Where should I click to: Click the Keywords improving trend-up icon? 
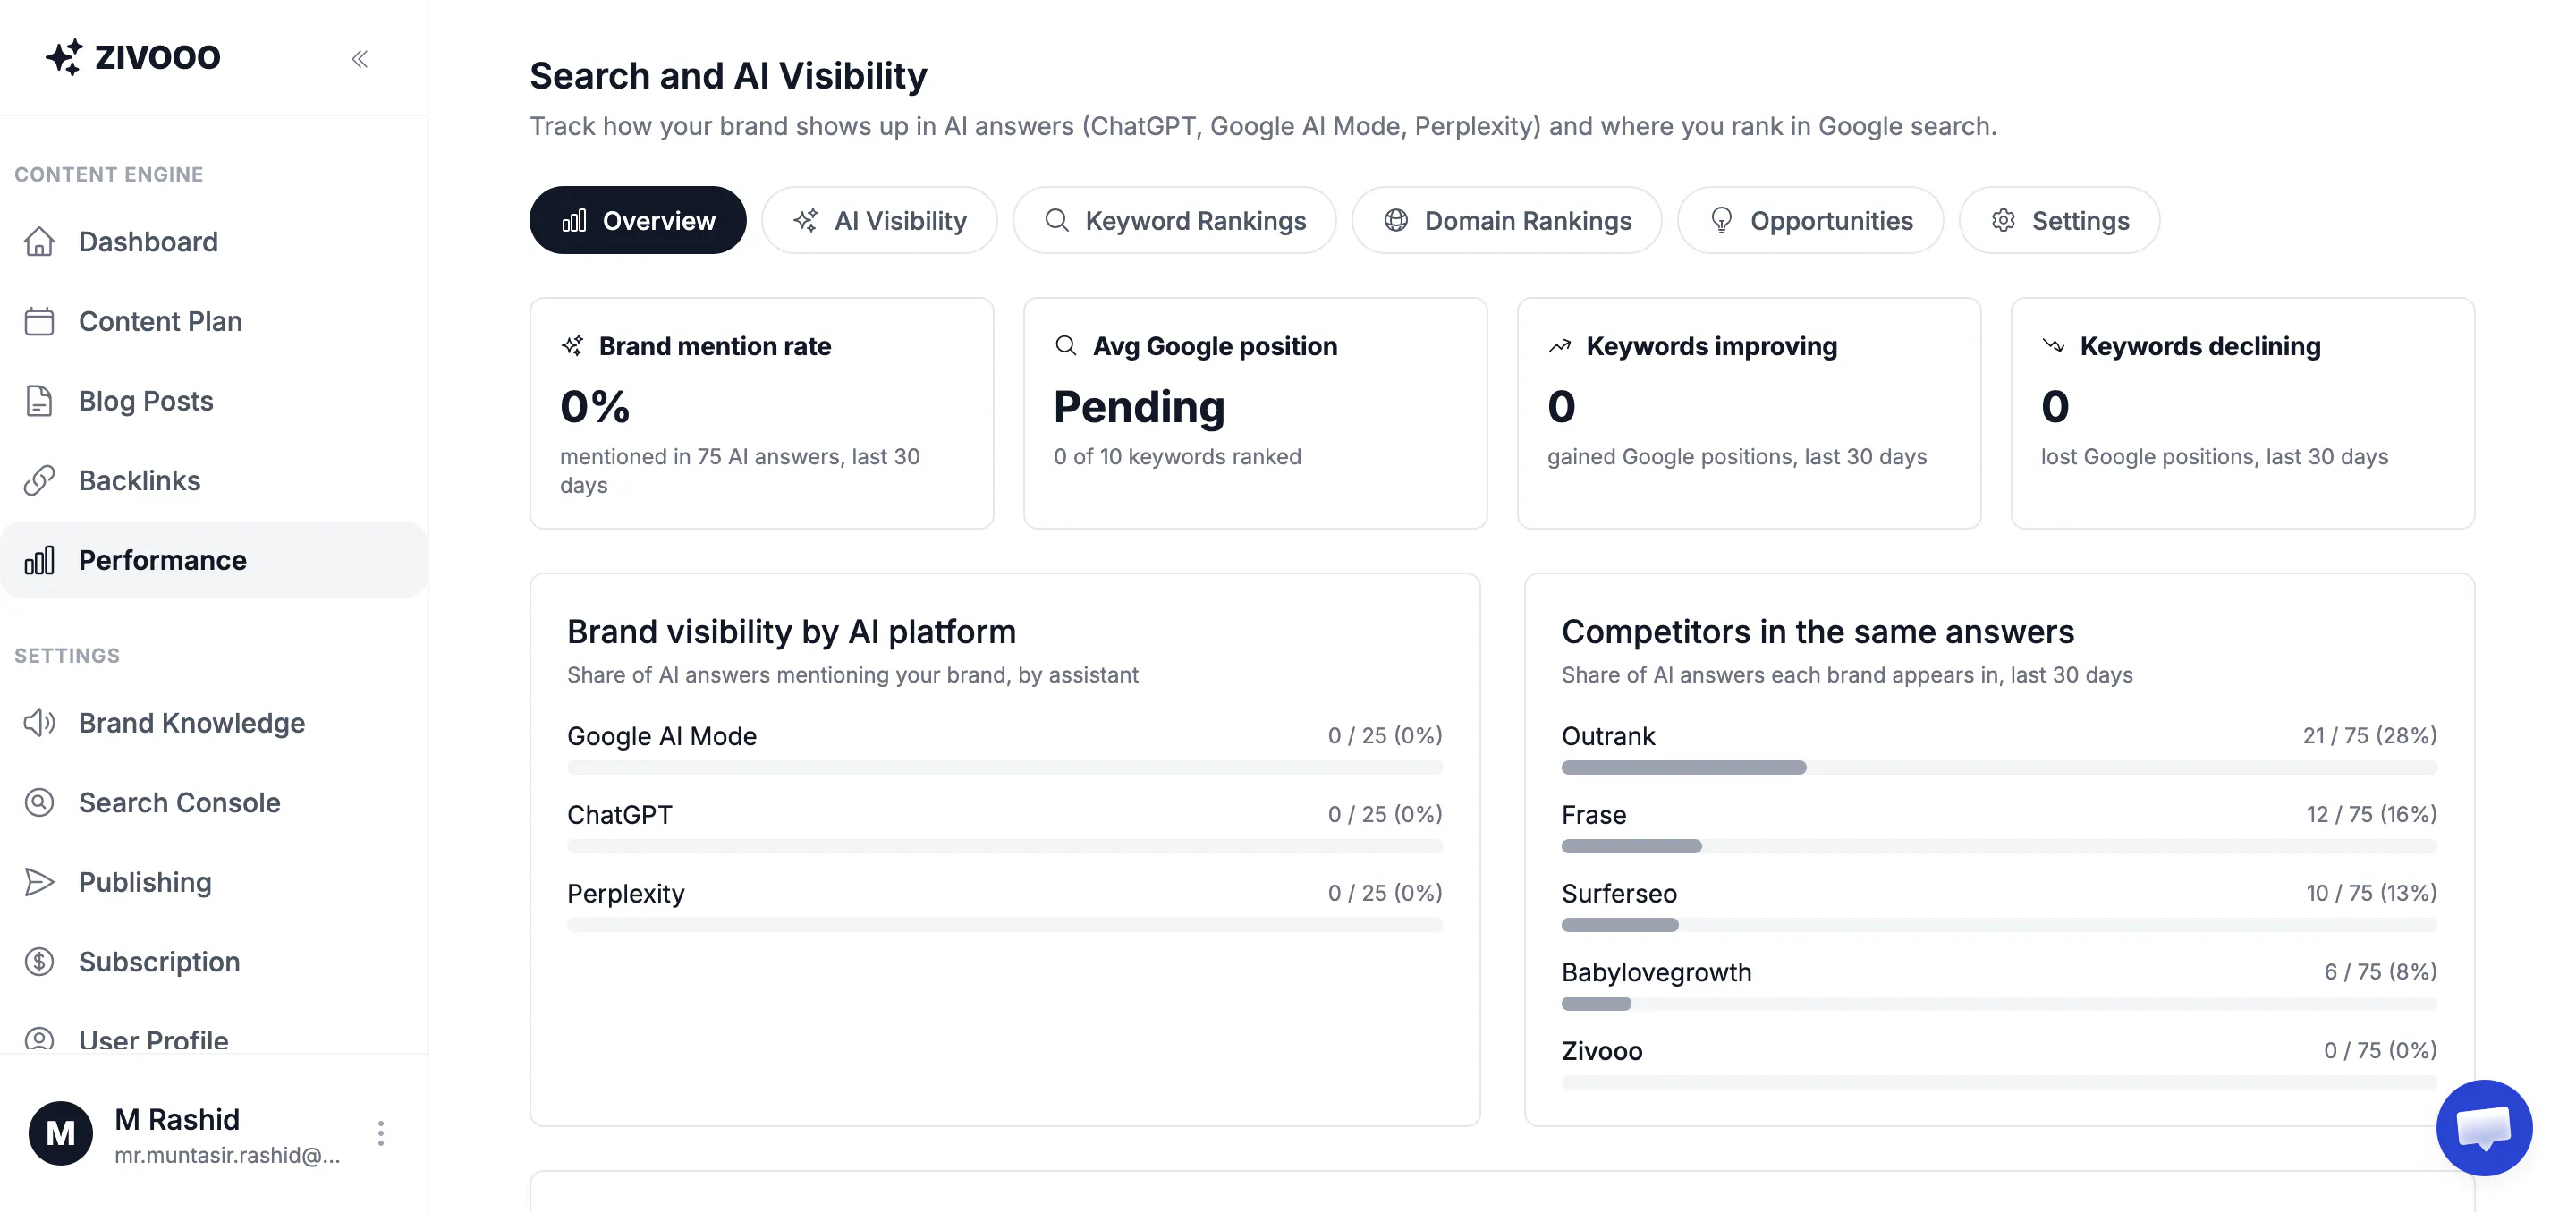point(1559,346)
